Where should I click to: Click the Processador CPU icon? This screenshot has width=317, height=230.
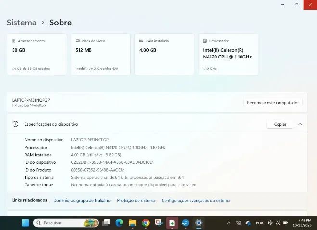click(x=205, y=41)
